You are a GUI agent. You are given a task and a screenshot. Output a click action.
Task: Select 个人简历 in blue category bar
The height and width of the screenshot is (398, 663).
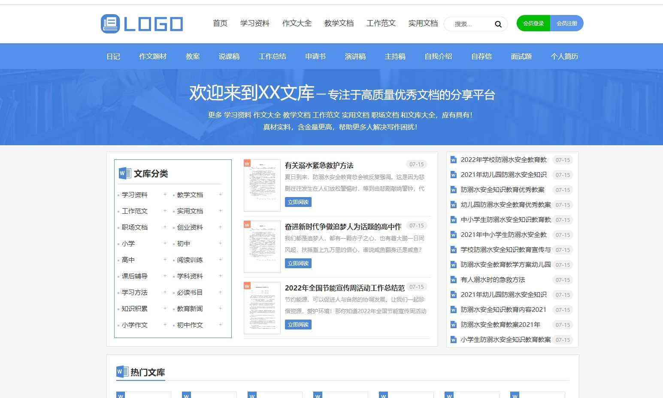pos(564,56)
